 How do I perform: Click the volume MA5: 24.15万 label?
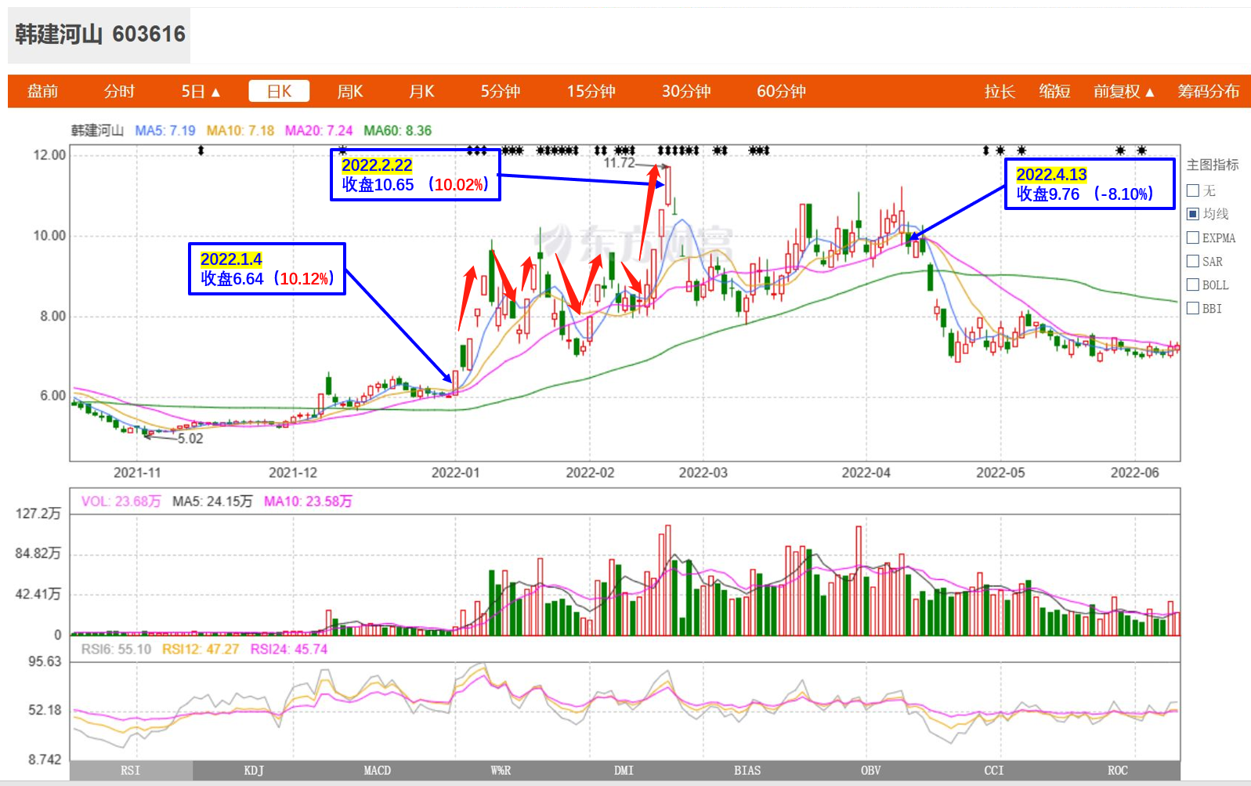(212, 502)
